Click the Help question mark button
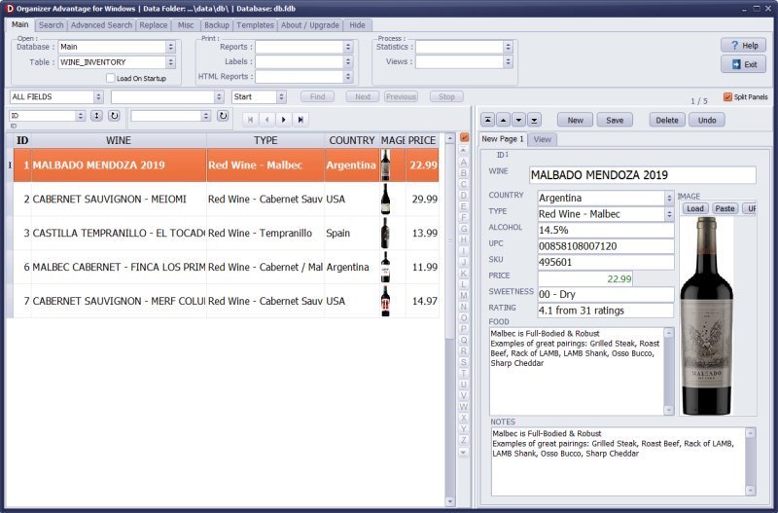The height and width of the screenshot is (513, 778). pyautogui.click(x=743, y=45)
